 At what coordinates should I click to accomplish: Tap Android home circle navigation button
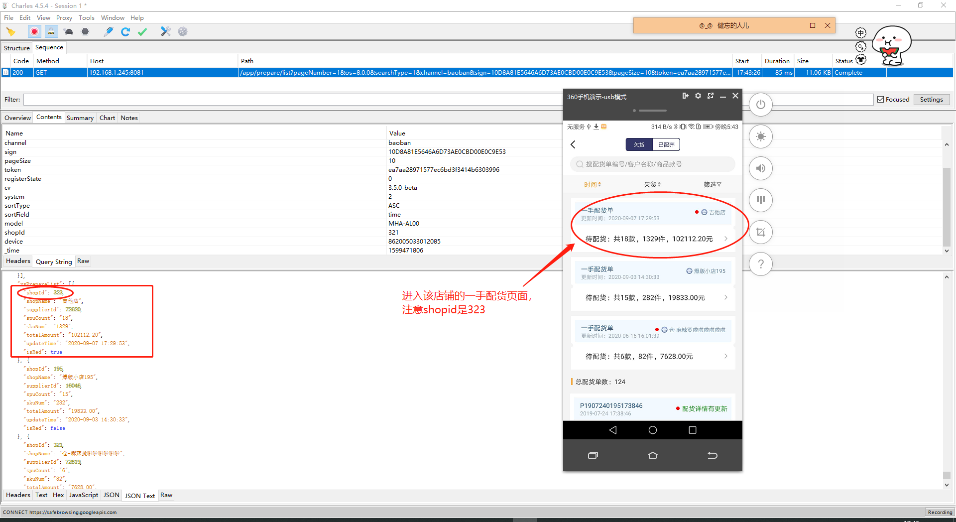coord(653,430)
